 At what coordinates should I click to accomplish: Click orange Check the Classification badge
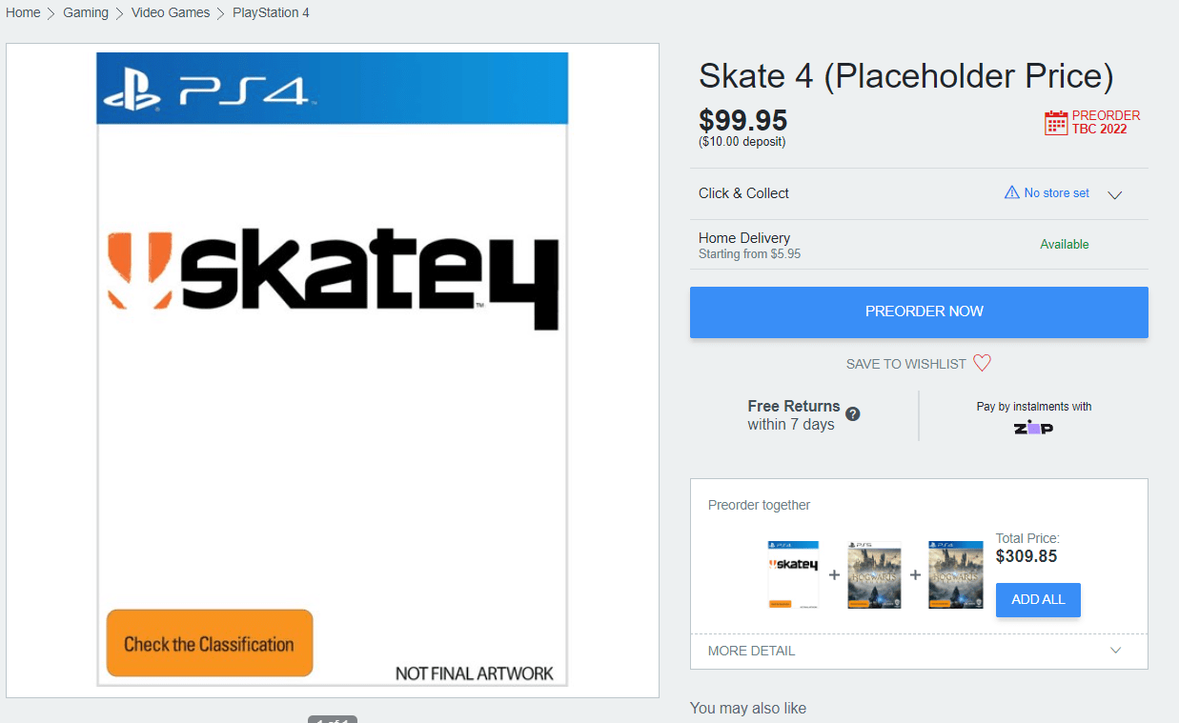coord(210,643)
